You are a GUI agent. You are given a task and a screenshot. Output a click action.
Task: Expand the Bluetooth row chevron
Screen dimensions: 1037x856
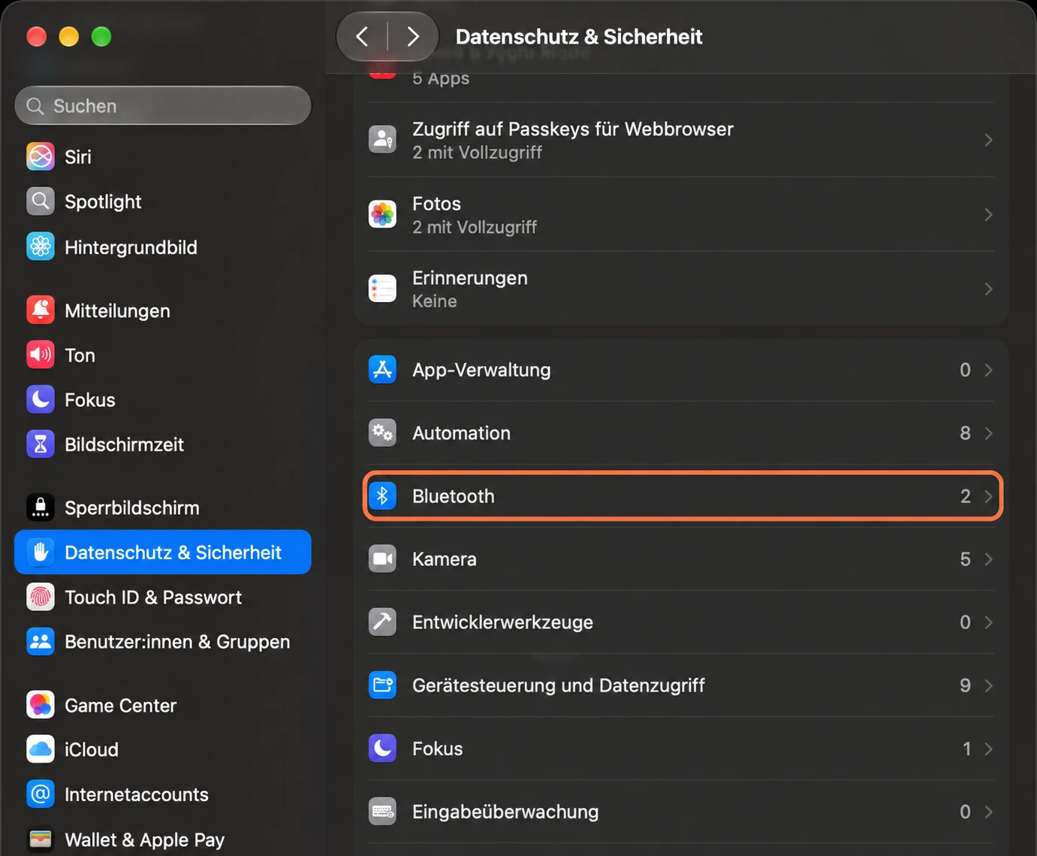(x=988, y=496)
